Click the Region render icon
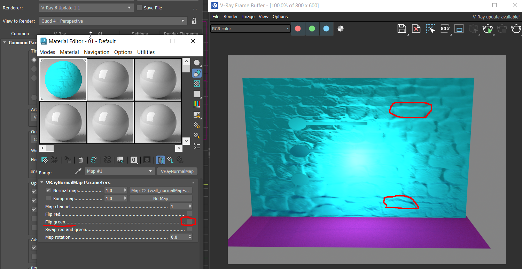The height and width of the screenshot is (269, 522). coord(459,29)
